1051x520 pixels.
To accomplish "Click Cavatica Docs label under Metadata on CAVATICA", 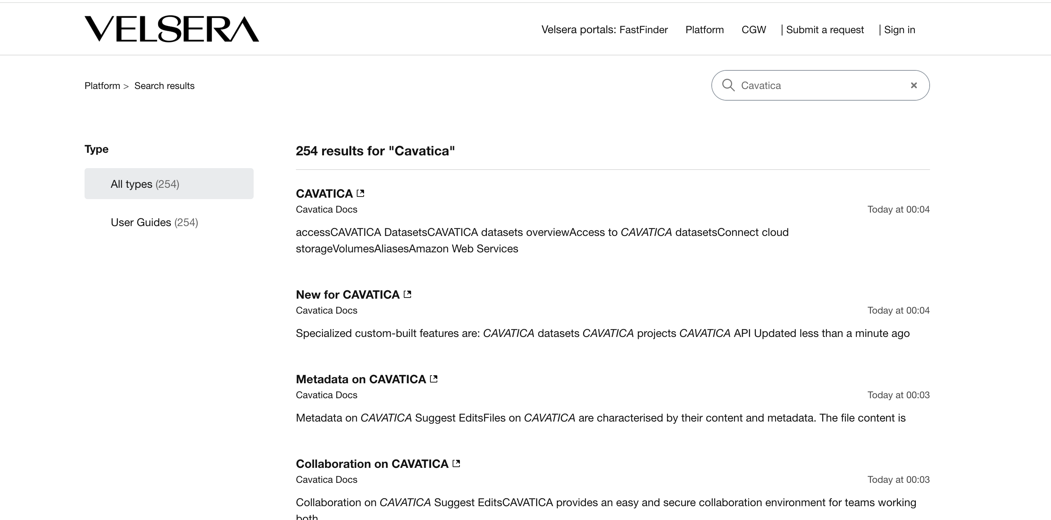I will tap(327, 395).
